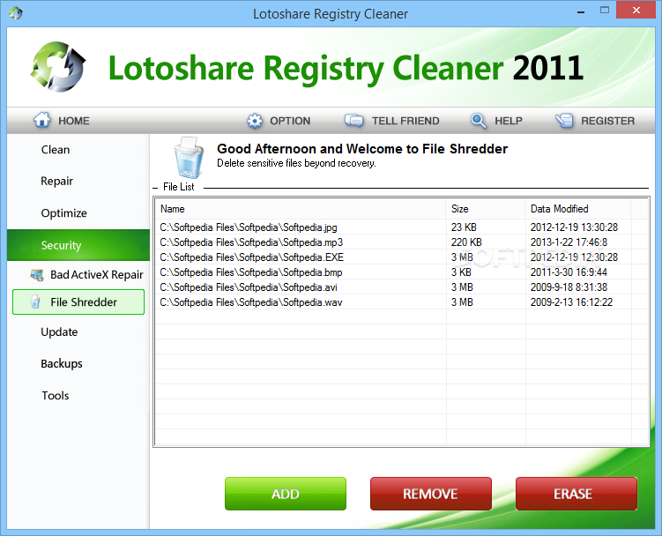Click the Lotoshare recycle arrows logo
The image size is (662, 536).
click(x=58, y=67)
